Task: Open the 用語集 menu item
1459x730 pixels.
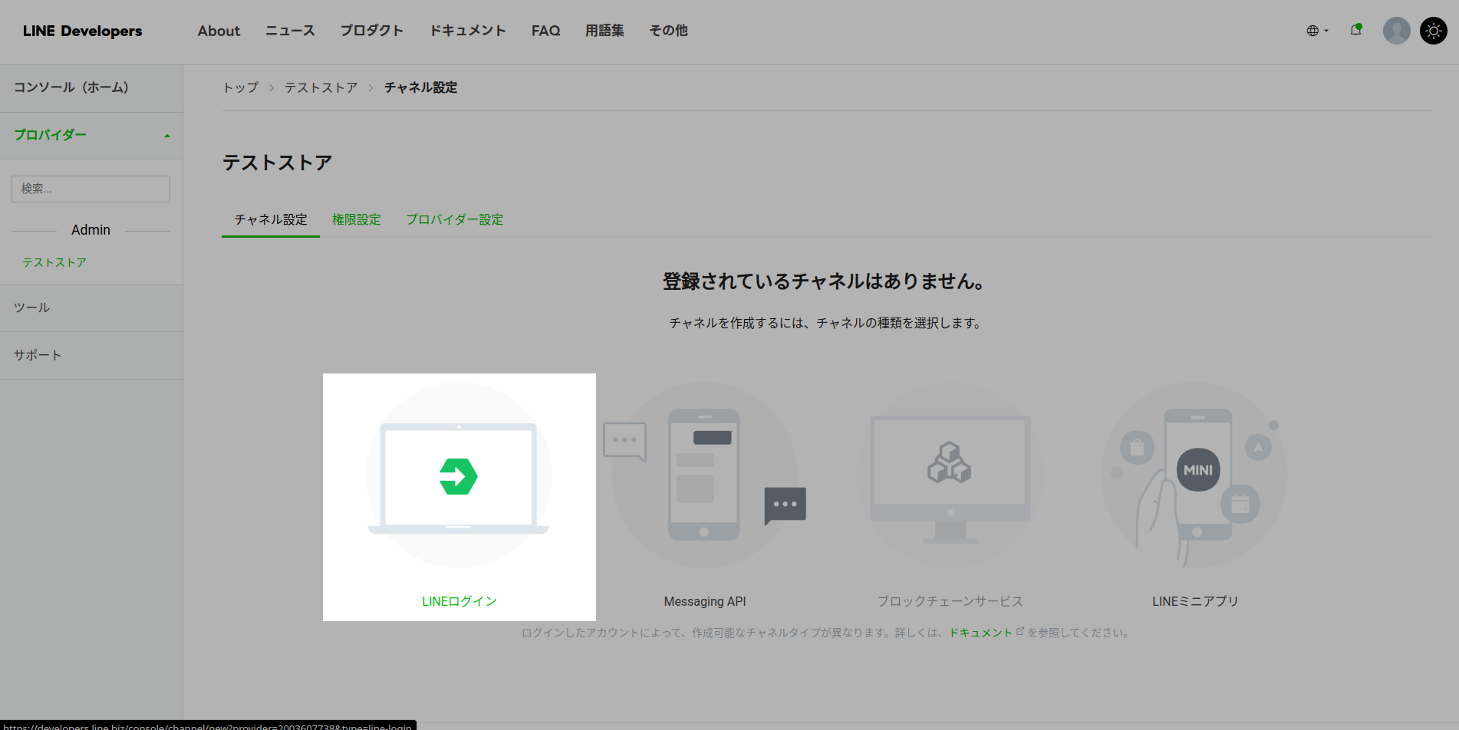Action: pos(604,31)
